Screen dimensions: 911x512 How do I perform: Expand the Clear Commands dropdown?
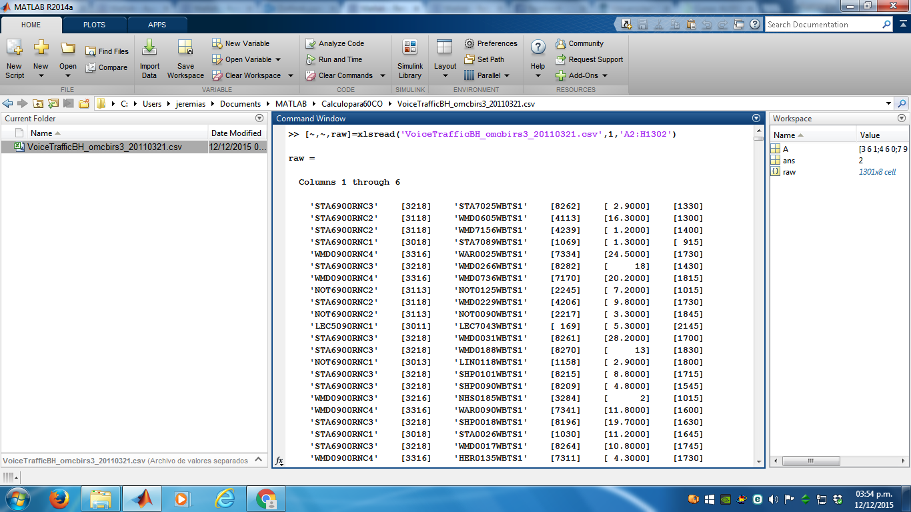click(382, 75)
